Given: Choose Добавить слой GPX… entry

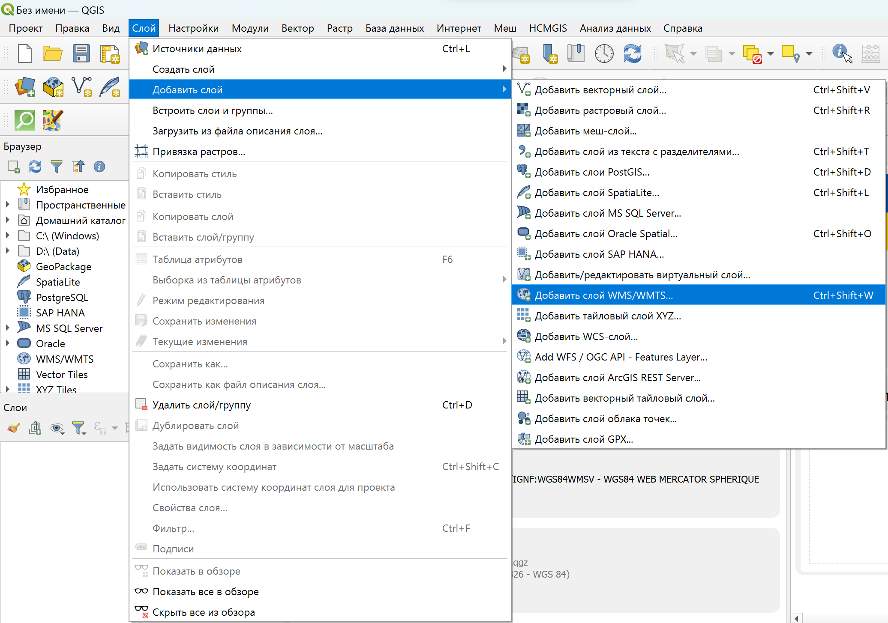Looking at the screenshot, I should (x=699, y=439).
